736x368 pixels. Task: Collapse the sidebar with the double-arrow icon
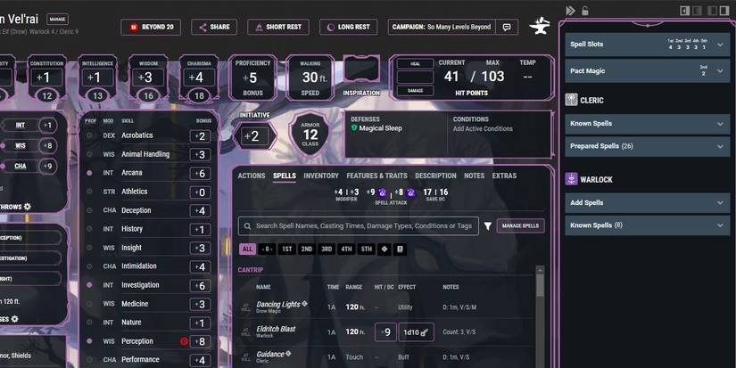click(x=571, y=11)
